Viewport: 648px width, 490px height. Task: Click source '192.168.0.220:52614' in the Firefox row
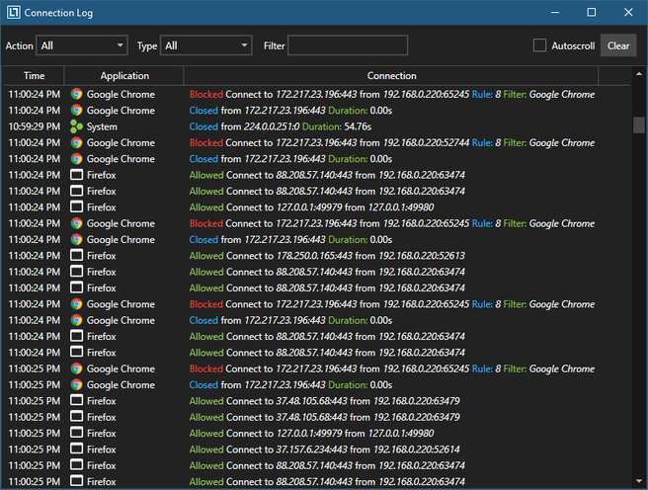pos(417,449)
